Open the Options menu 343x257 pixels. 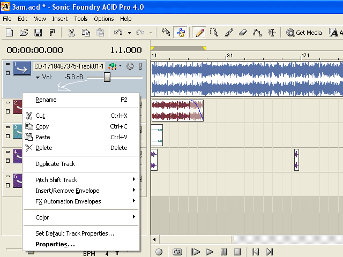pos(103,19)
